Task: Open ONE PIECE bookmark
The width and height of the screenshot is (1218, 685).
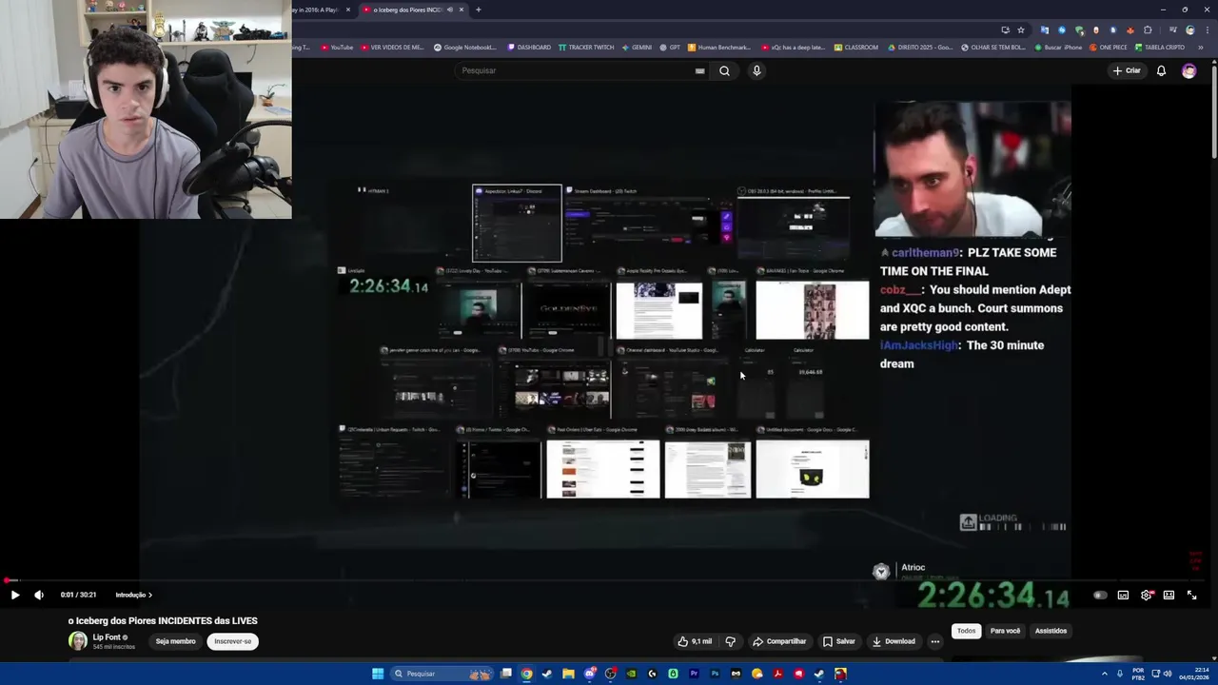Action: click(x=1108, y=47)
